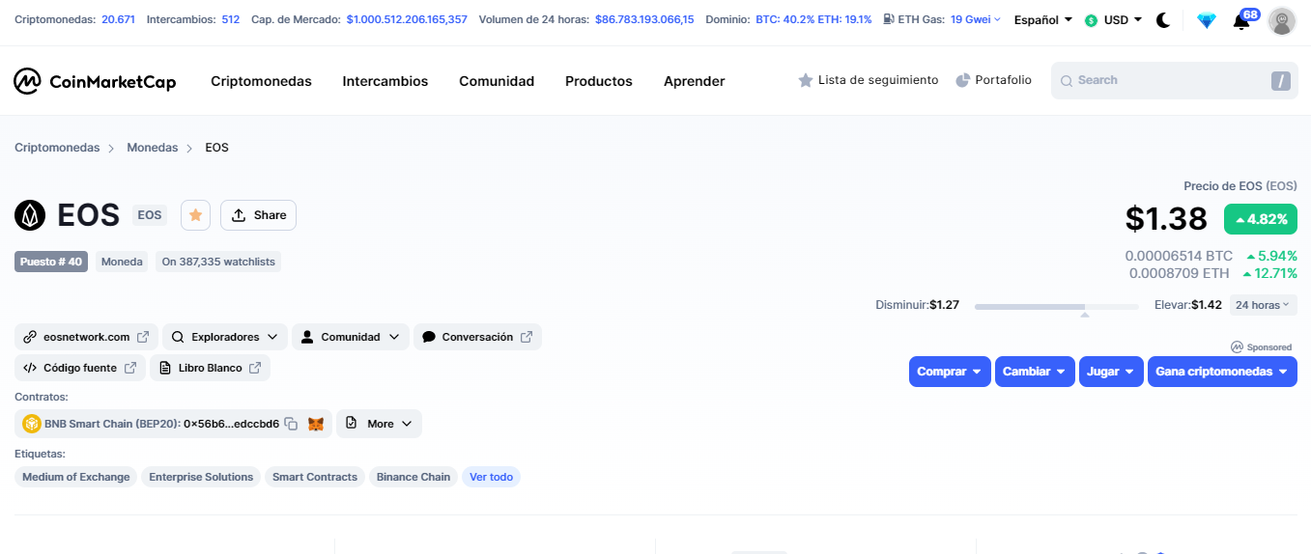
Task: Open Código fuente source code link
Action: click(80, 368)
